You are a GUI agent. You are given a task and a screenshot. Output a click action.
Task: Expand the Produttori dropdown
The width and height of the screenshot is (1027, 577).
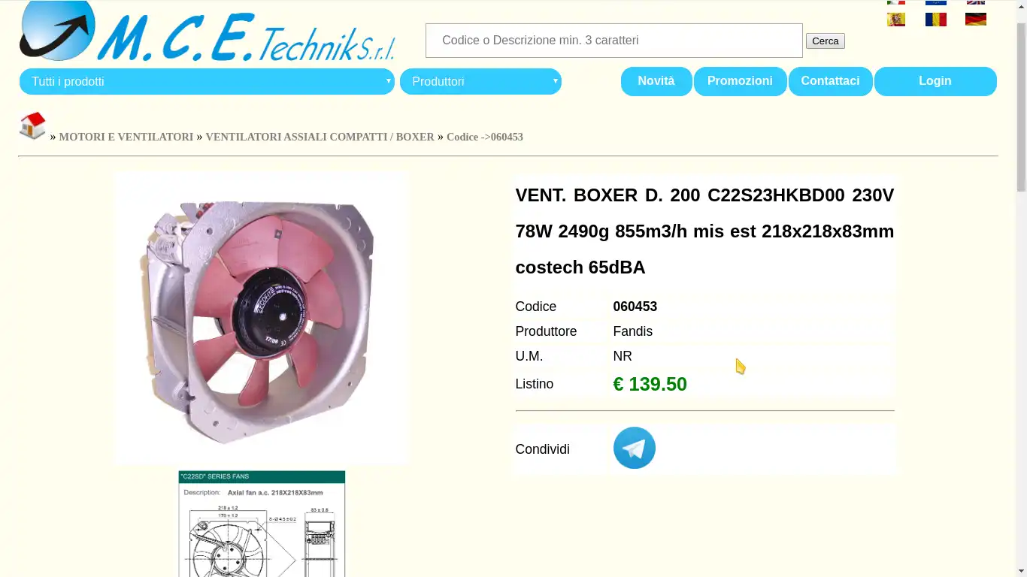(x=480, y=81)
